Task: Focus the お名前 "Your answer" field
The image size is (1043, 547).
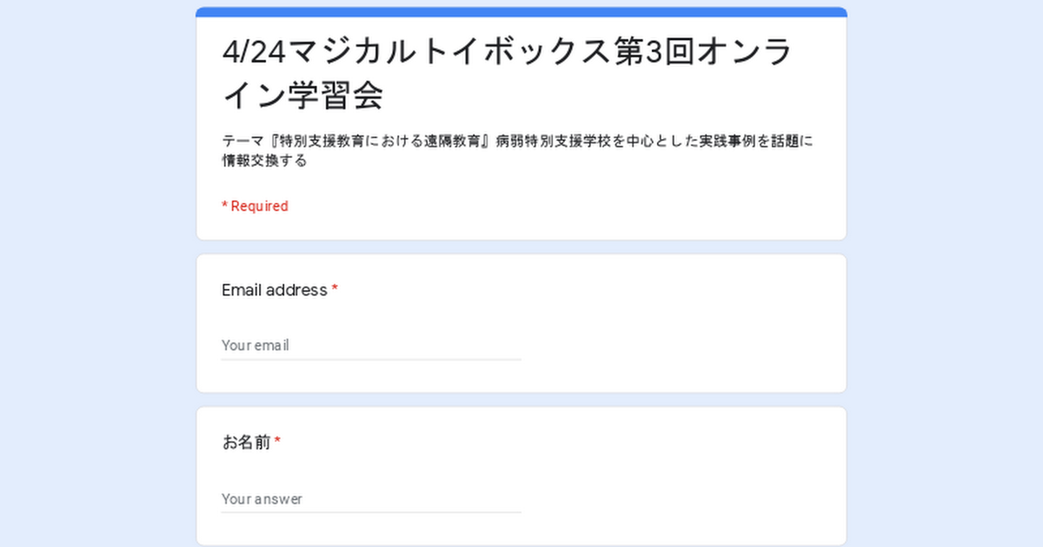Action: click(371, 498)
